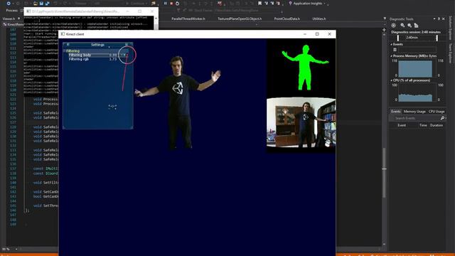
Task: Click the Settings panel title bar
Action: click(x=98, y=45)
